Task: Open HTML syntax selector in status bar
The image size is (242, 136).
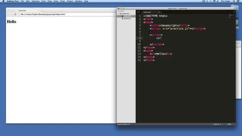Action: point(229,124)
